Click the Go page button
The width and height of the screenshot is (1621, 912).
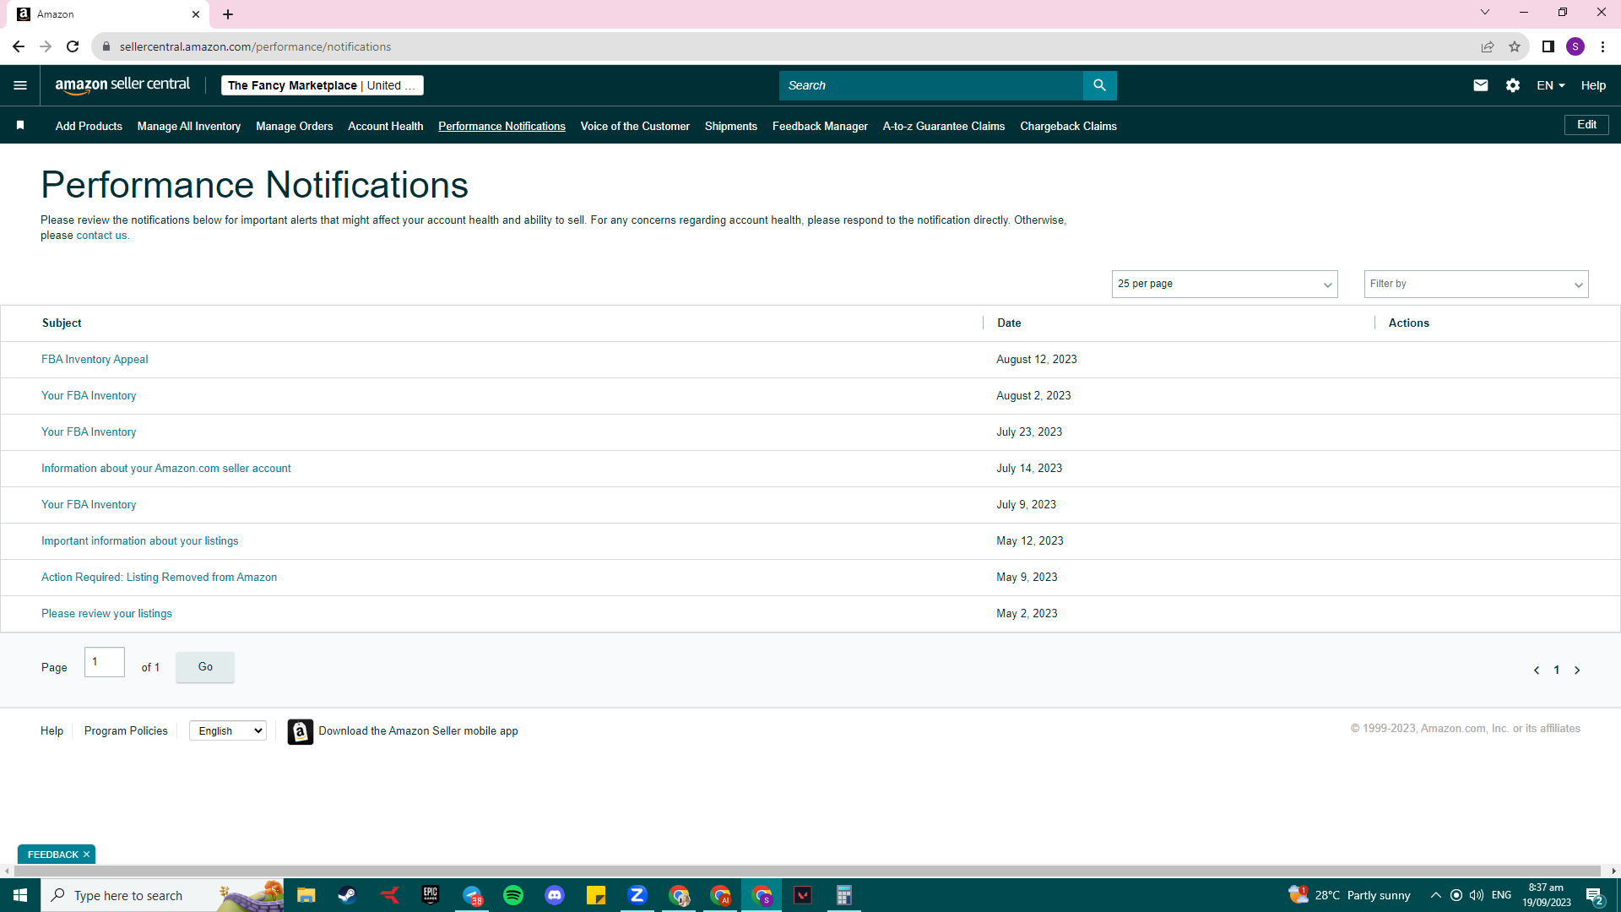click(x=205, y=667)
